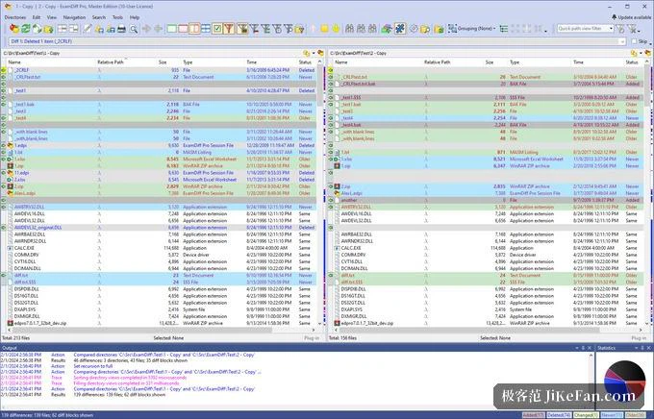
Task: Click the right pane horizontal scrollbar
Action: (x=487, y=330)
